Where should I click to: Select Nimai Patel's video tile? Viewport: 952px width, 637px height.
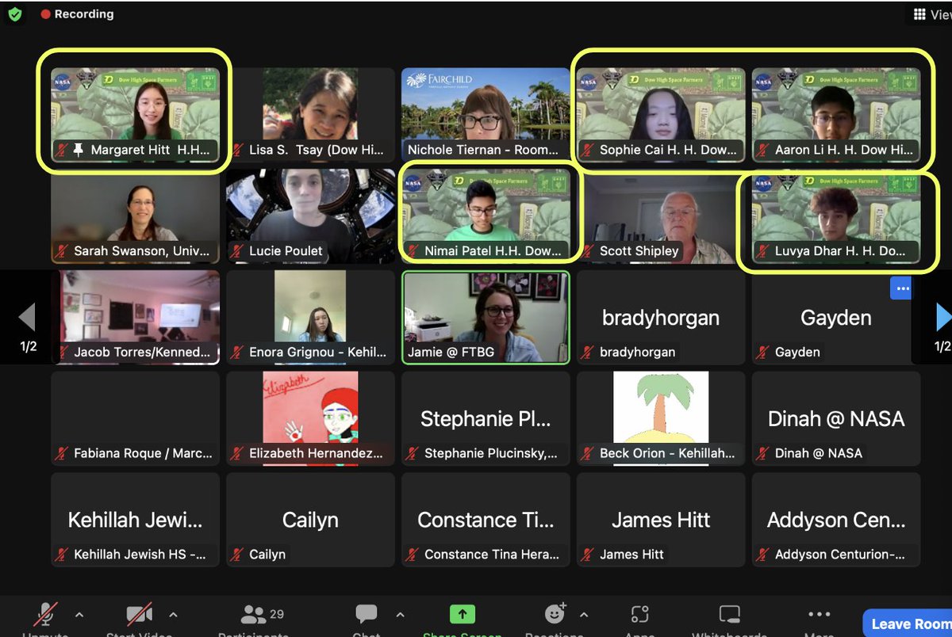click(x=486, y=216)
